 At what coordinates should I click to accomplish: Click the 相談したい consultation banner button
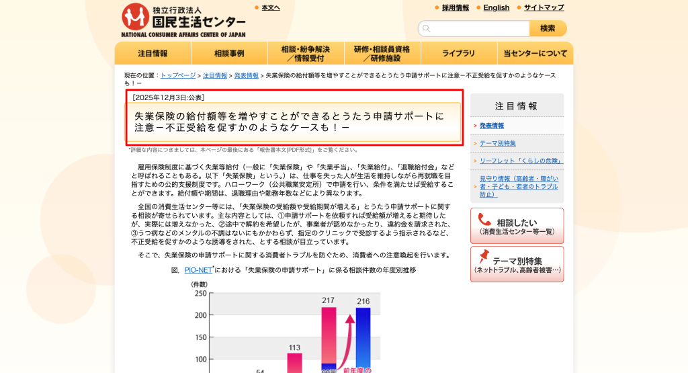point(517,226)
